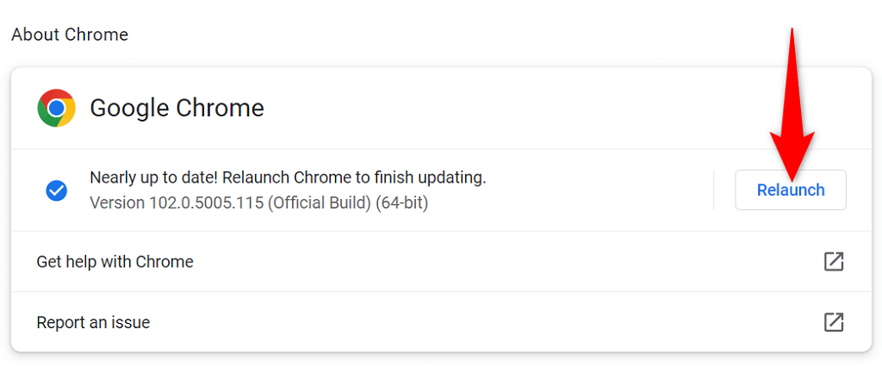
Task: Open external link icon for Report an issue
Action: 833,322
